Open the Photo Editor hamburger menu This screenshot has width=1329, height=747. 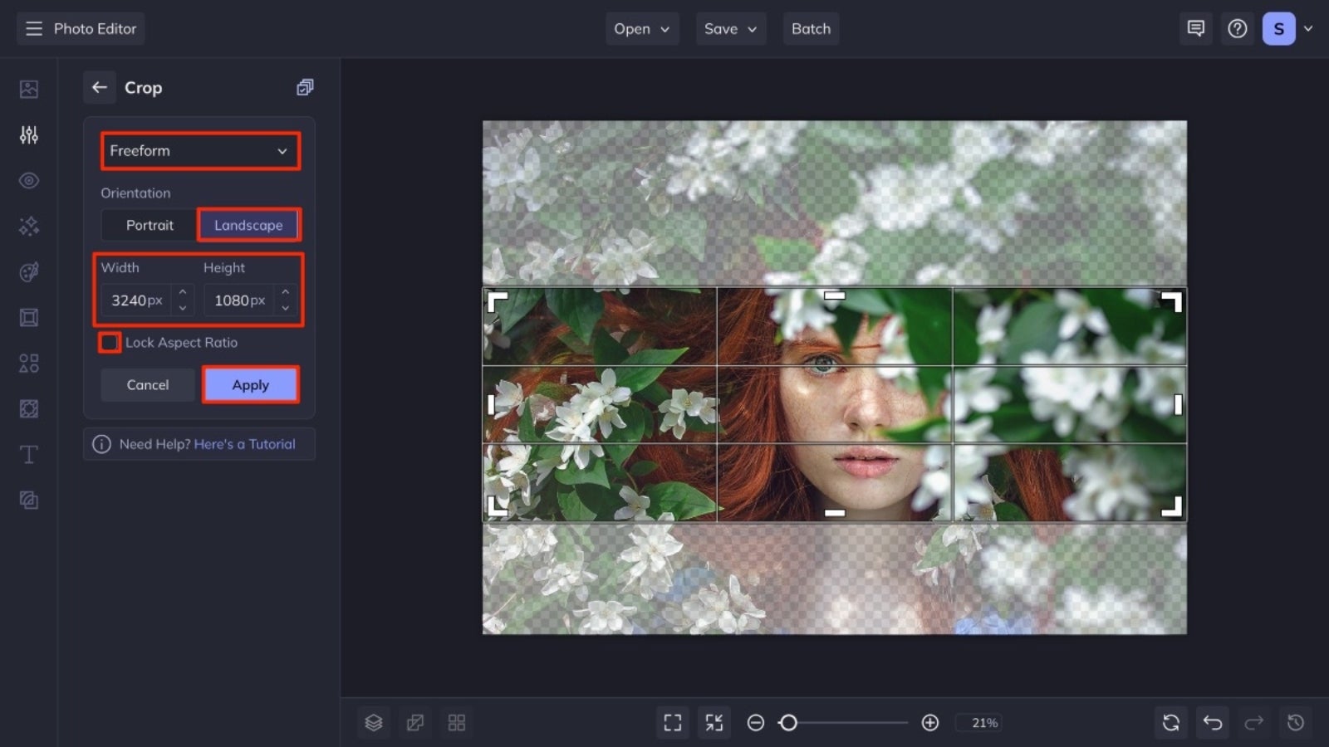(x=33, y=28)
